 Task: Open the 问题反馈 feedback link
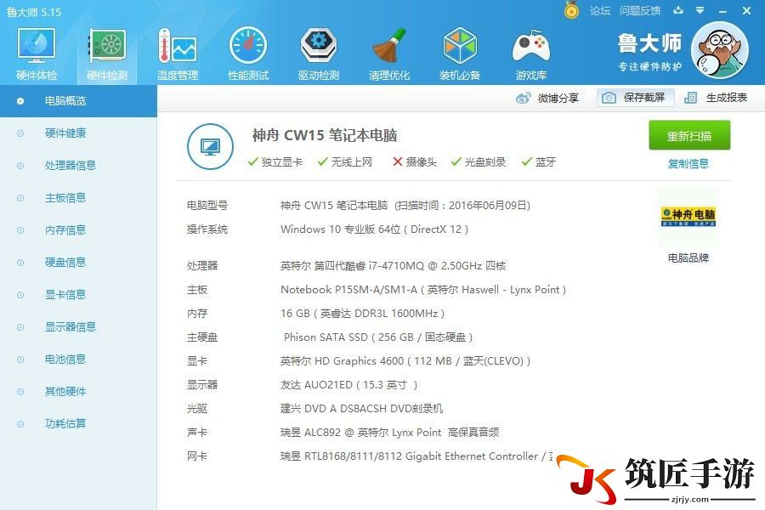640,11
